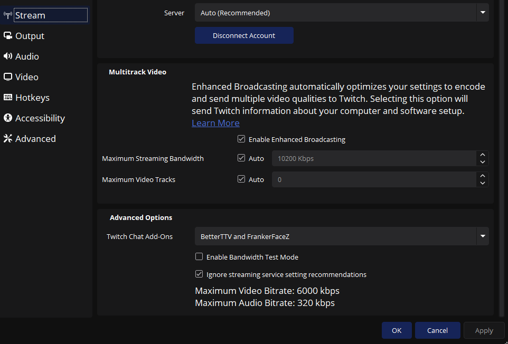Open the Advanced settings category
This screenshot has width=508, height=344.
[x=45, y=139]
